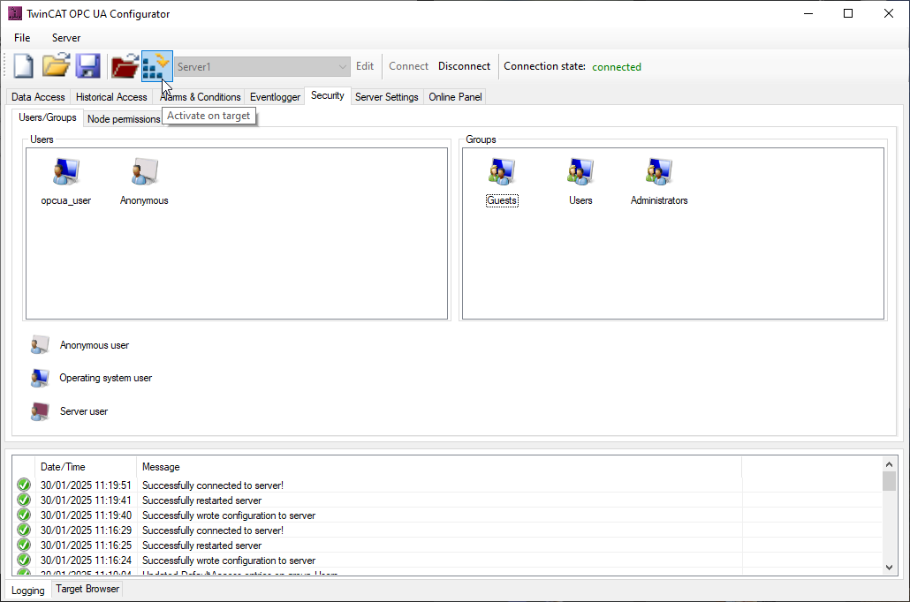The width and height of the screenshot is (910, 602).
Task: Select the Anonymous user icon
Action: 144,173
